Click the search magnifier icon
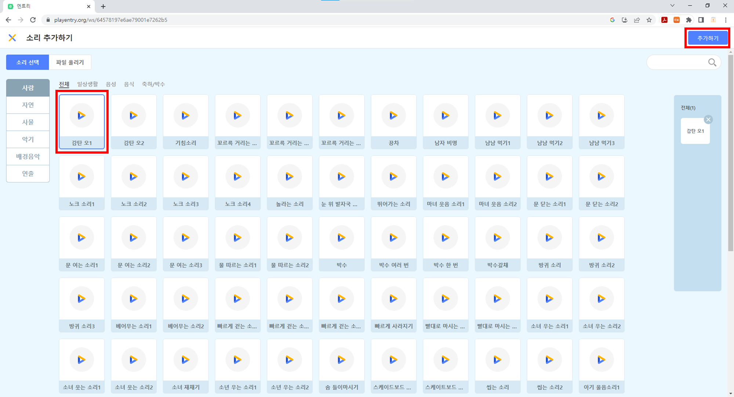 pyautogui.click(x=712, y=63)
